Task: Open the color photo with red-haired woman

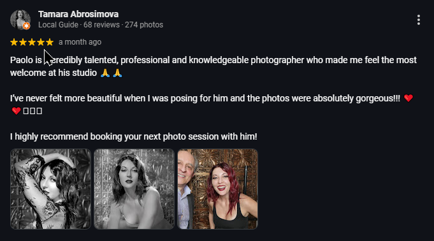Action: coord(217,189)
